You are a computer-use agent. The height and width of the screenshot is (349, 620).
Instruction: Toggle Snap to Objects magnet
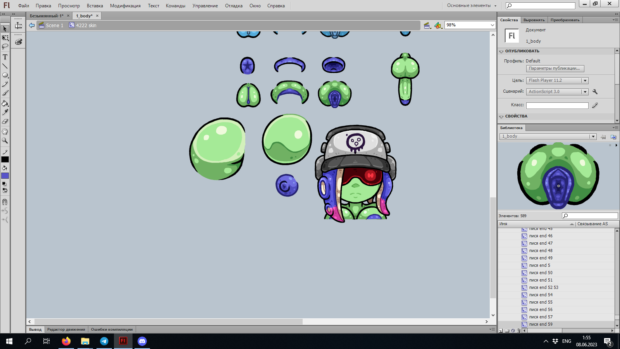pyautogui.click(x=5, y=202)
